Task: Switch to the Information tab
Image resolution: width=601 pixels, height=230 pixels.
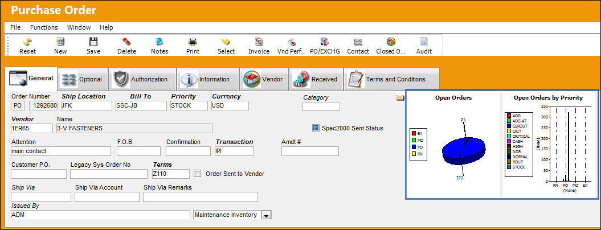Action: point(208,79)
